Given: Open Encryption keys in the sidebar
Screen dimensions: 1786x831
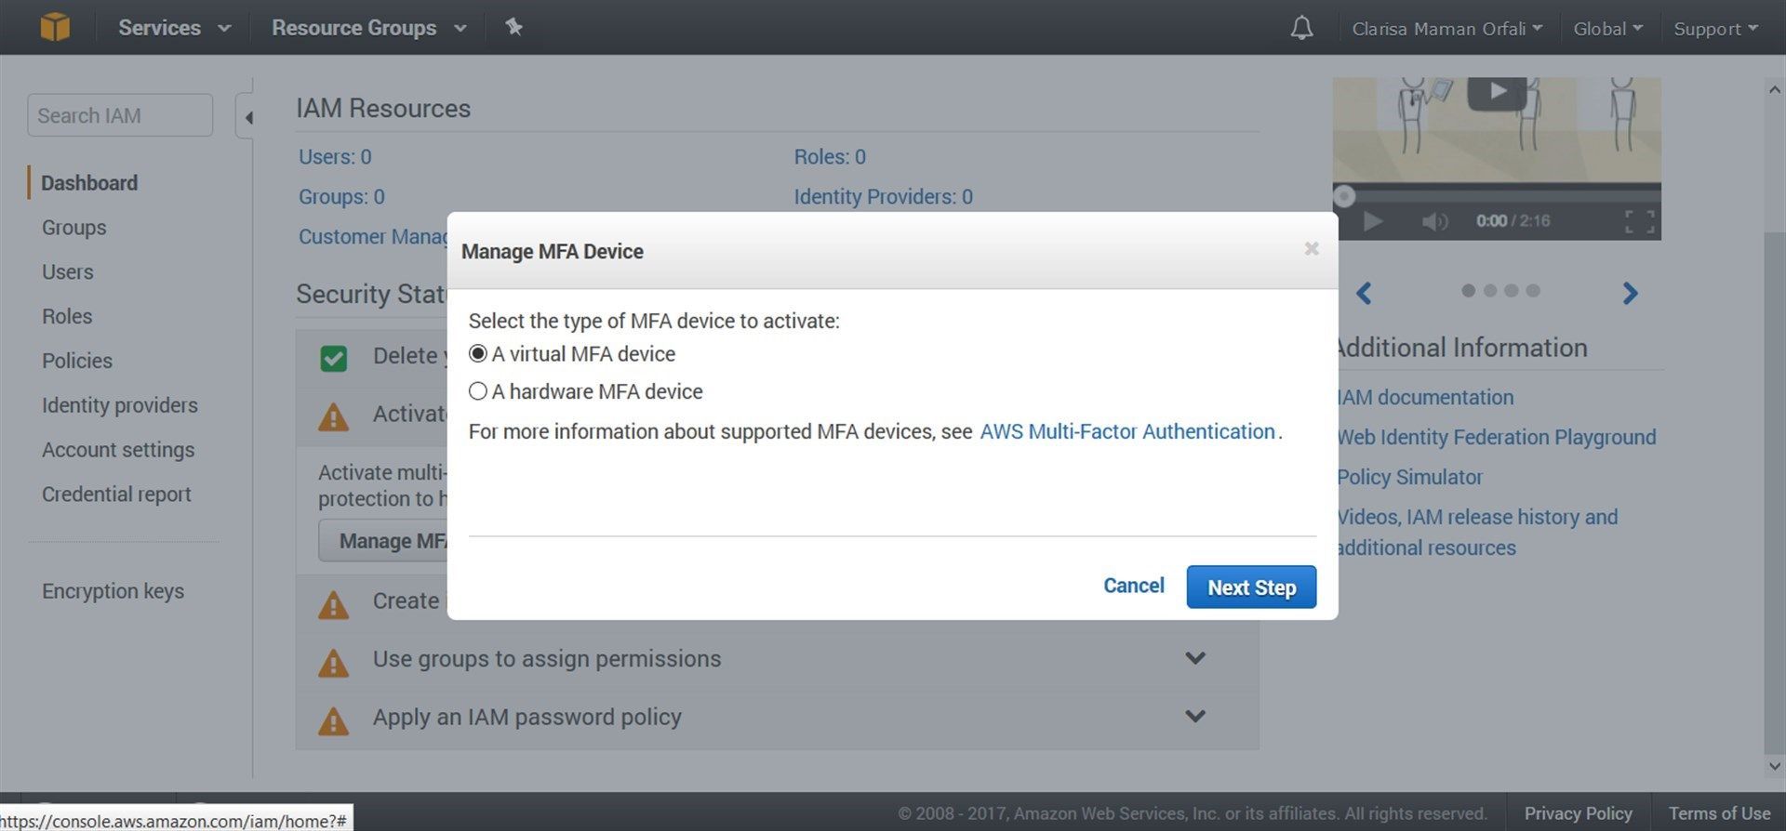Looking at the screenshot, I should tap(113, 591).
